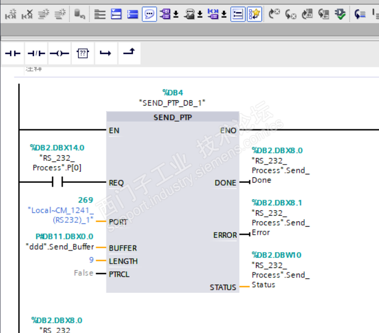Click the Insert network toolbar icon
379x333 pixels.
tap(10, 14)
